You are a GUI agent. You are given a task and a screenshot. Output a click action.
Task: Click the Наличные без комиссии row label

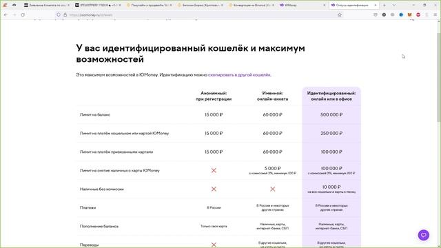tap(102, 189)
